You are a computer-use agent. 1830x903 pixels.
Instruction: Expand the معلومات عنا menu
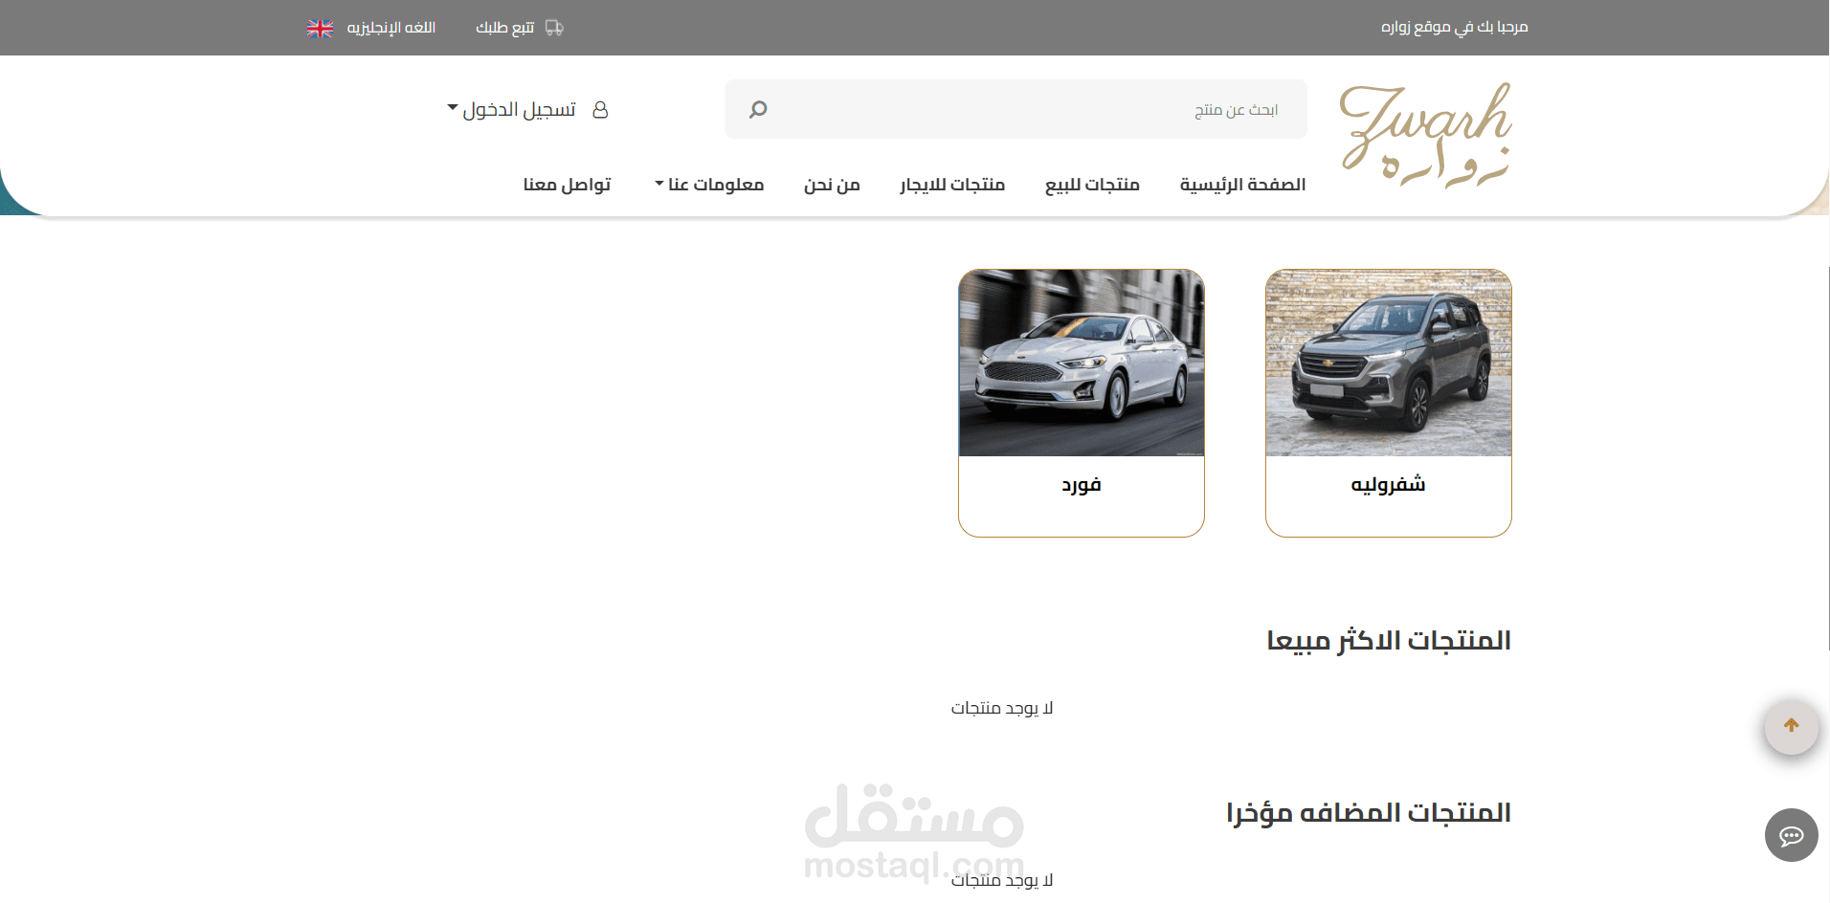point(709,184)
